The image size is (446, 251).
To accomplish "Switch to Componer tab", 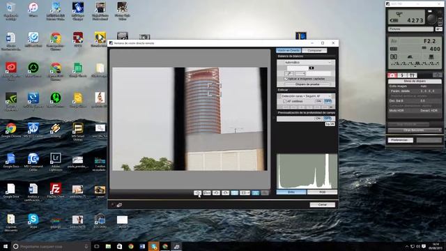I will coord(314,51).
